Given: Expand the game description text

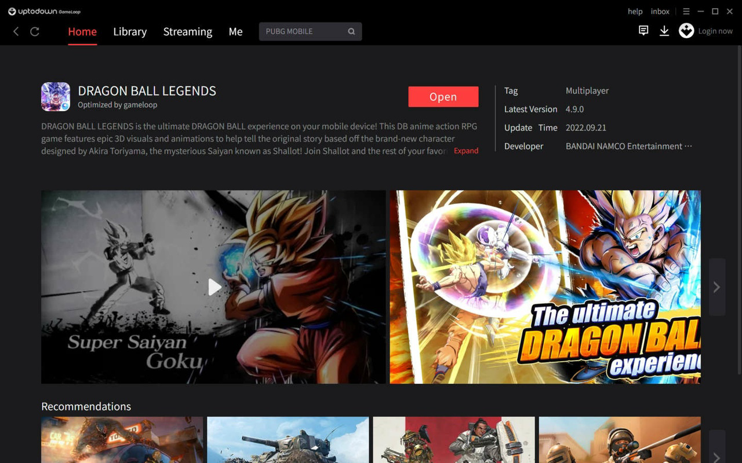Looking at the screenshot, I should [466, 150].
